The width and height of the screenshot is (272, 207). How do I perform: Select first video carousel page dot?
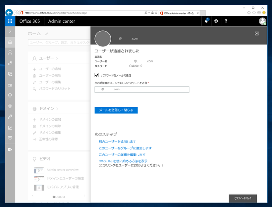coord(54,197)
